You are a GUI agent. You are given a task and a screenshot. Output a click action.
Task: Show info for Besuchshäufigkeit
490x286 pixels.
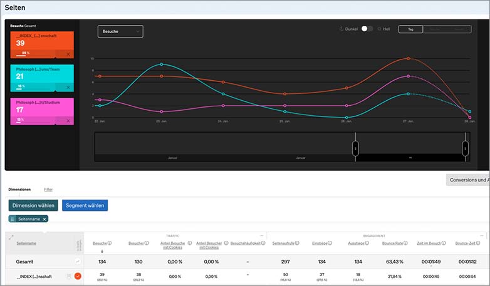263,243
